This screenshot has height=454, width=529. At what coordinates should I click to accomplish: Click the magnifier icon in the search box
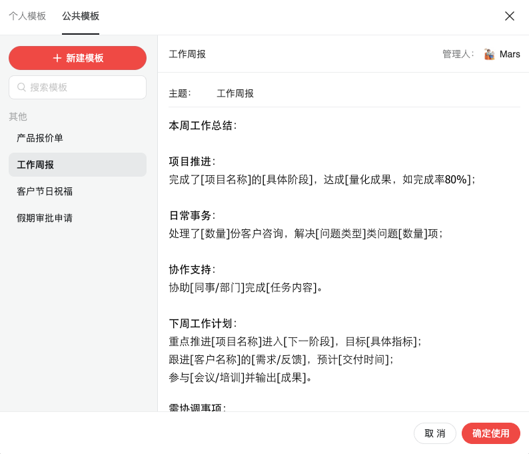pyautogui.click(x=21, y=87)
